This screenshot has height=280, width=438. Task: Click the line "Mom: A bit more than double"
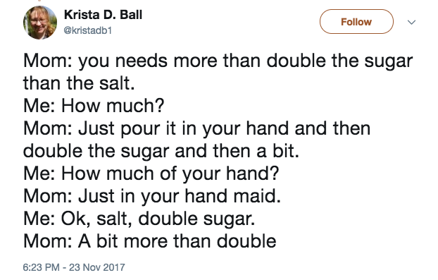click(x=150, y=241)
